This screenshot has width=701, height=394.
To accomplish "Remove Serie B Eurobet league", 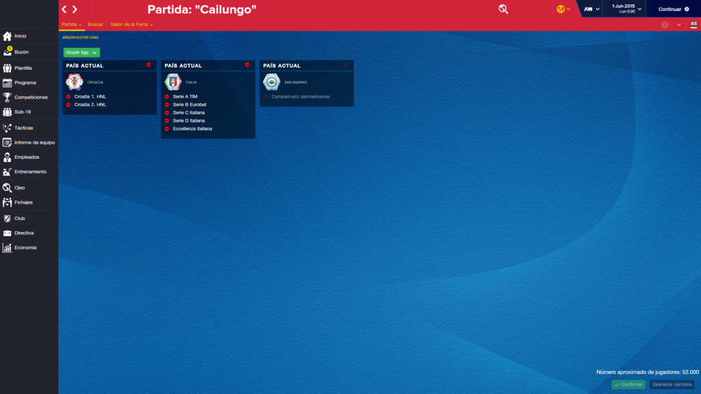I will (166, 105).
